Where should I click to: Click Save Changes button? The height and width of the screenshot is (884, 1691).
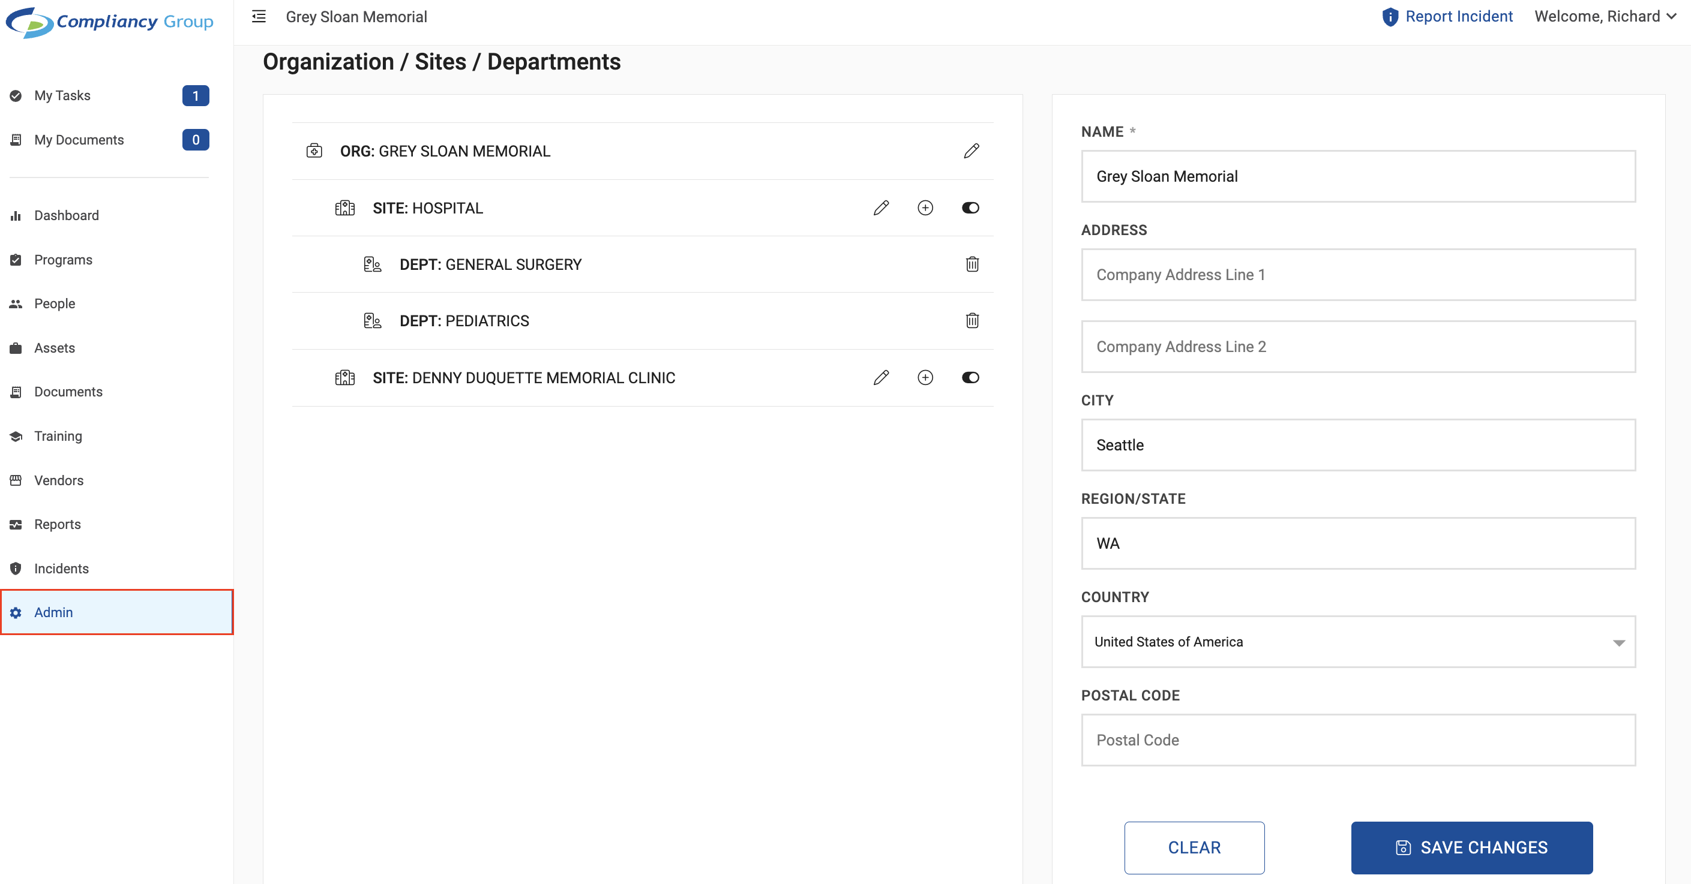[x=1471, y=847]
